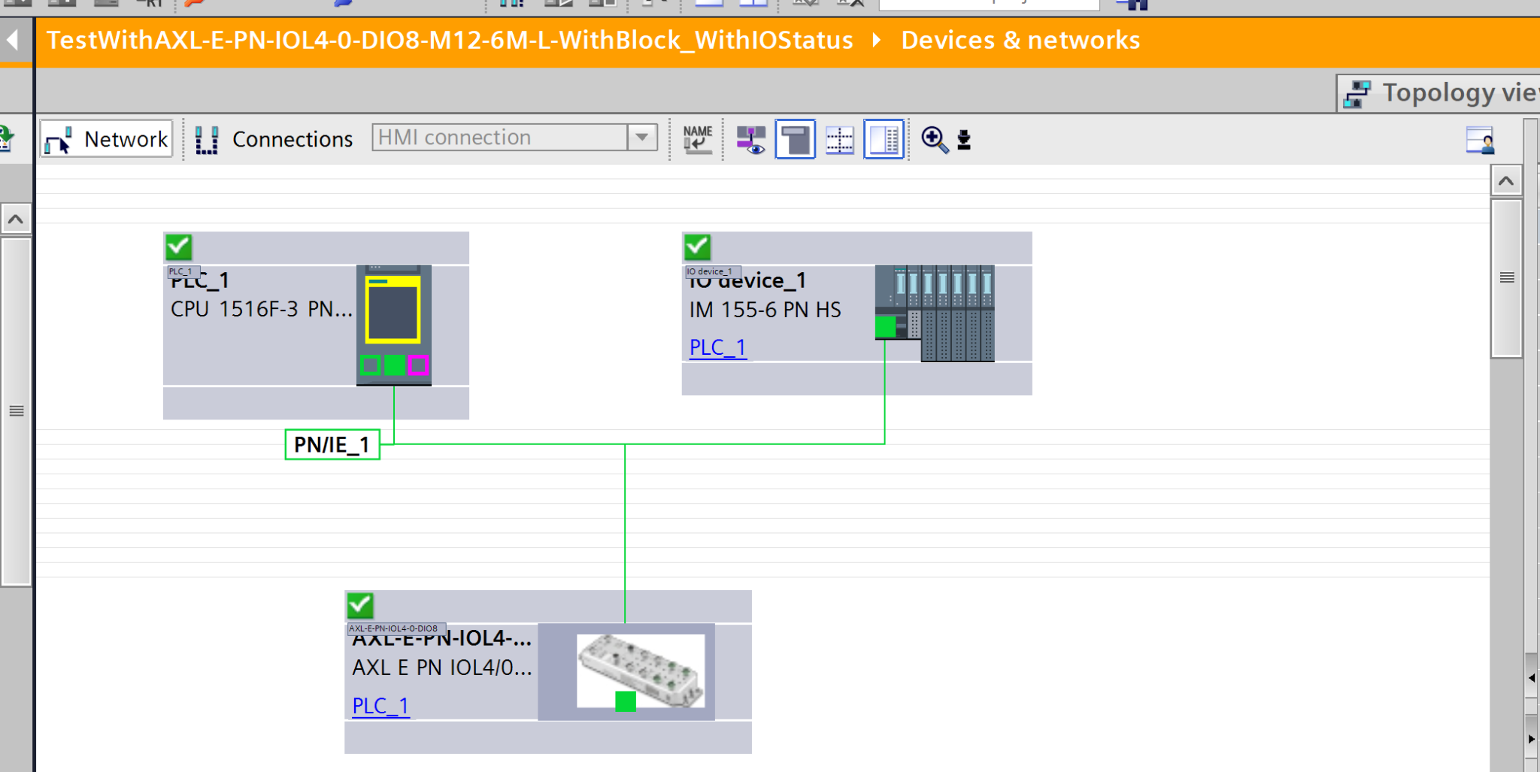Viewport: 1540px width, 772px height.
Task: Toggle the grid alignment lines icon
Action: coord(839,140)
